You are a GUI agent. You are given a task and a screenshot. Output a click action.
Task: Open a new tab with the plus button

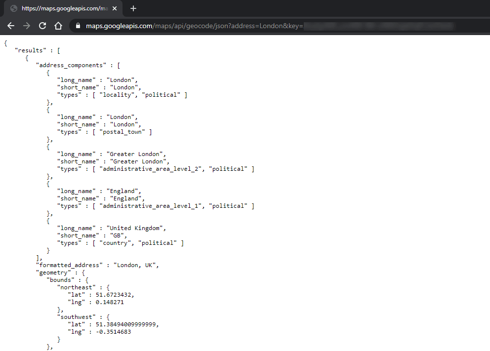coord(133,8)
